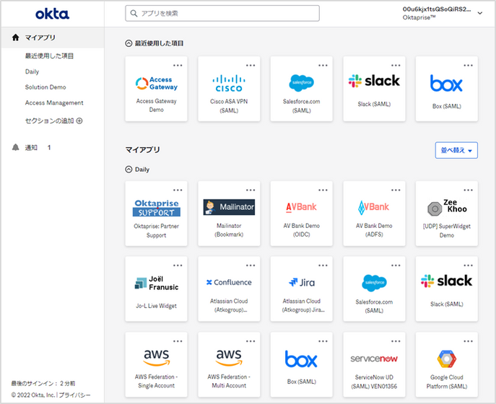Click the Oktaprise account name

[x=419, y=18]
